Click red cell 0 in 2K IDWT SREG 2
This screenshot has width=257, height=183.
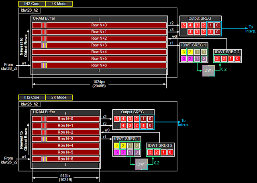click(x=170, y=152)
